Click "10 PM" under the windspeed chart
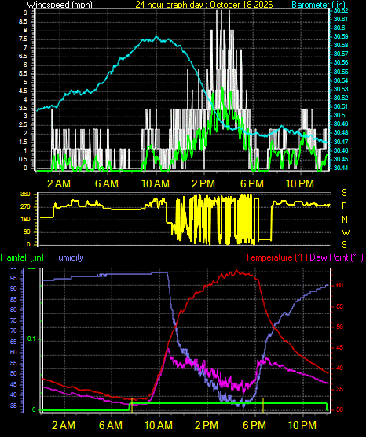The image size is (366, 437). click(300, 183)
